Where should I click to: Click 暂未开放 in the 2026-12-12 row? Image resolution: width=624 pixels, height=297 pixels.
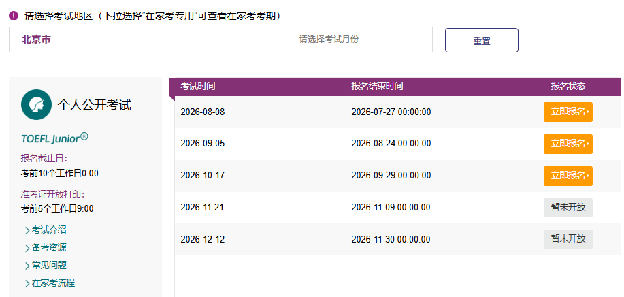click(x=568, y=239)
